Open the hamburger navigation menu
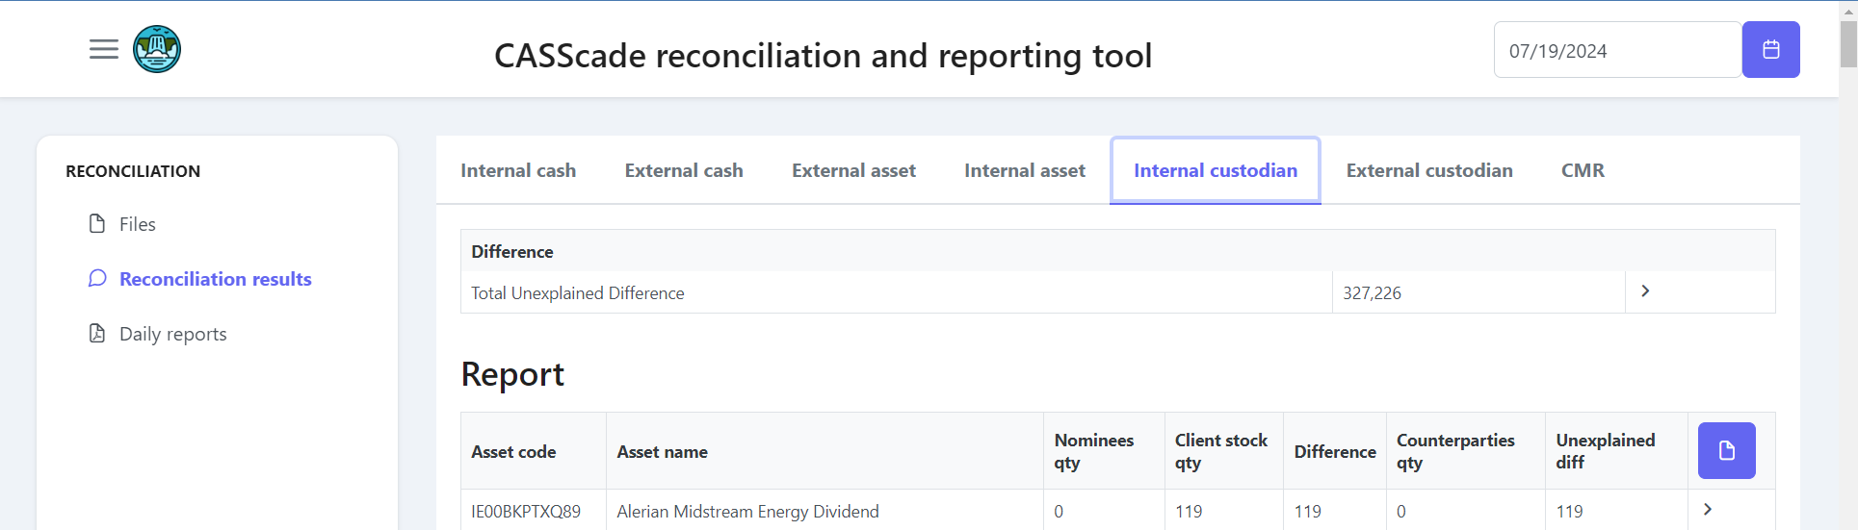Image resolution: width=1858 pixels, height=530 pixels. [x=104, y=49]
